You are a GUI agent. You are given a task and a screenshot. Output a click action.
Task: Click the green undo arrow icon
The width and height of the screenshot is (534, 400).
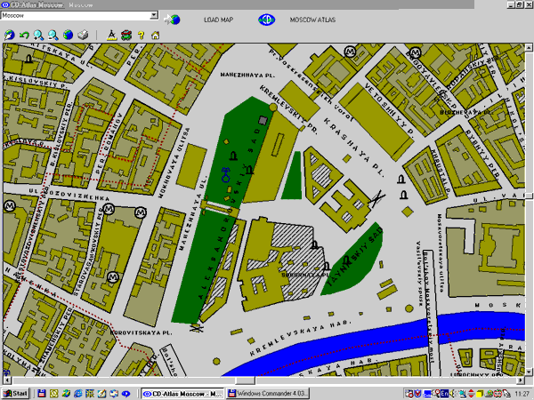(x=24, y=35)
